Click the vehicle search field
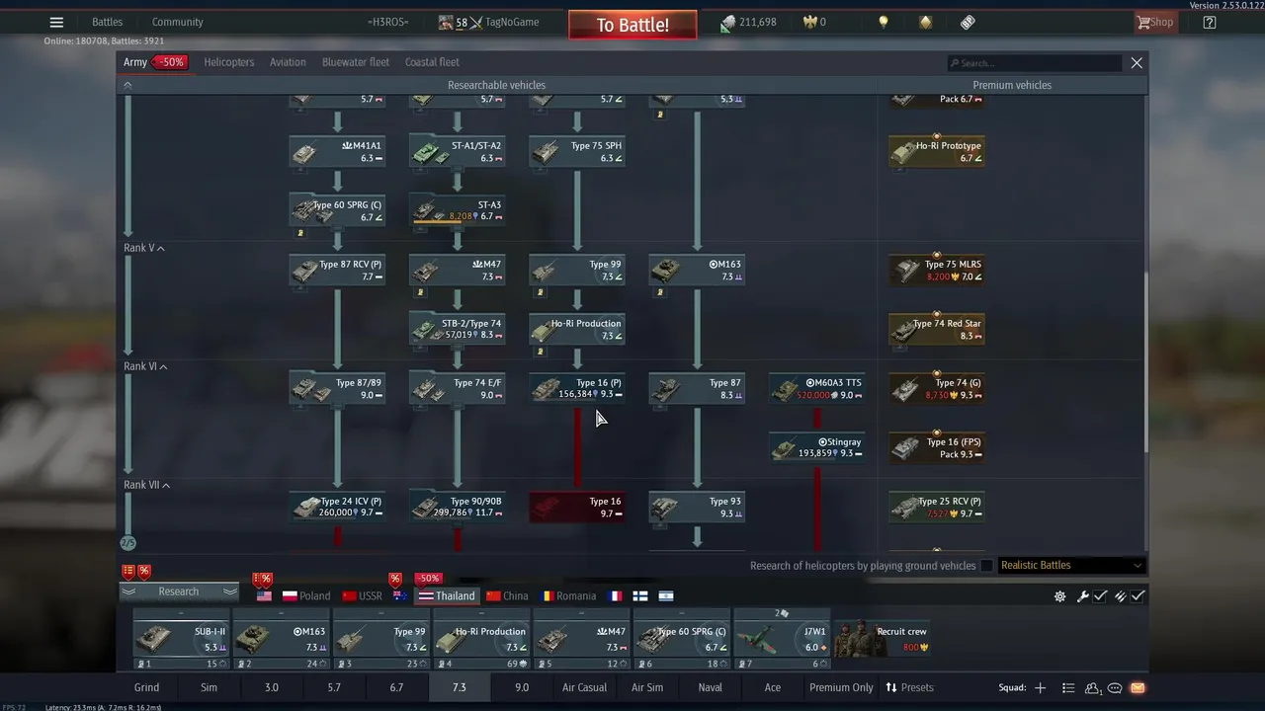This screenshot has width=1265, height=711. 1033,63
